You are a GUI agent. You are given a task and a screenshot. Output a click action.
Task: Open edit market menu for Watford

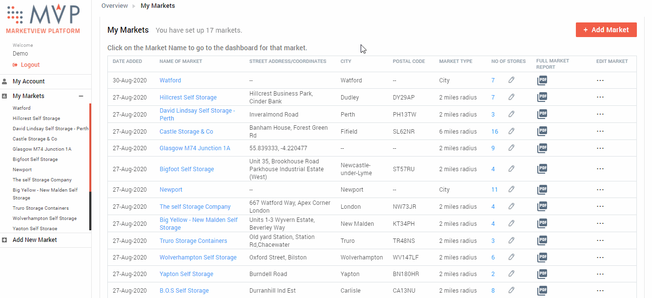[x=600, y=80]
